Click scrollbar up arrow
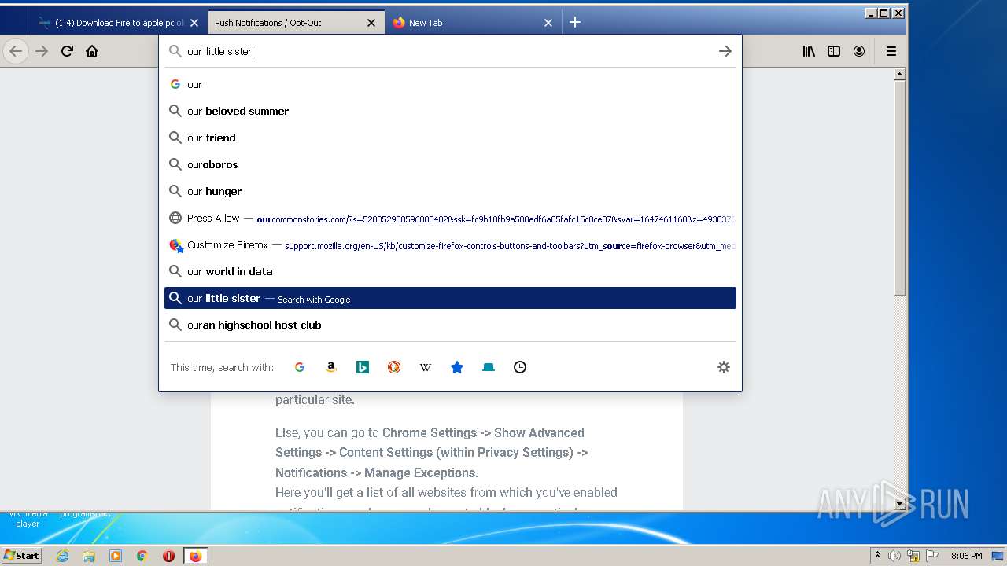The height and width of the screenshot is (566, 1007). [x=899, y=75]
